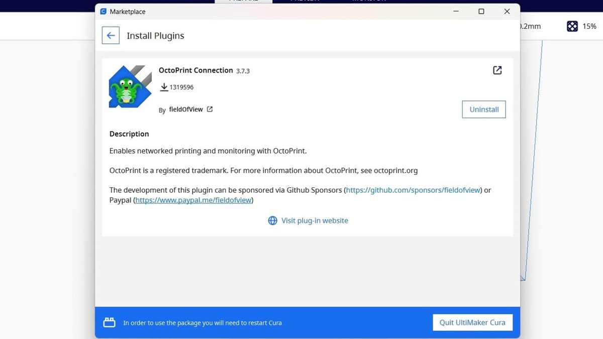The width and height of the screenshot is (603, 339).
Task: Click the infill pattern icon next to 15%
Action: tap(572, 27)
